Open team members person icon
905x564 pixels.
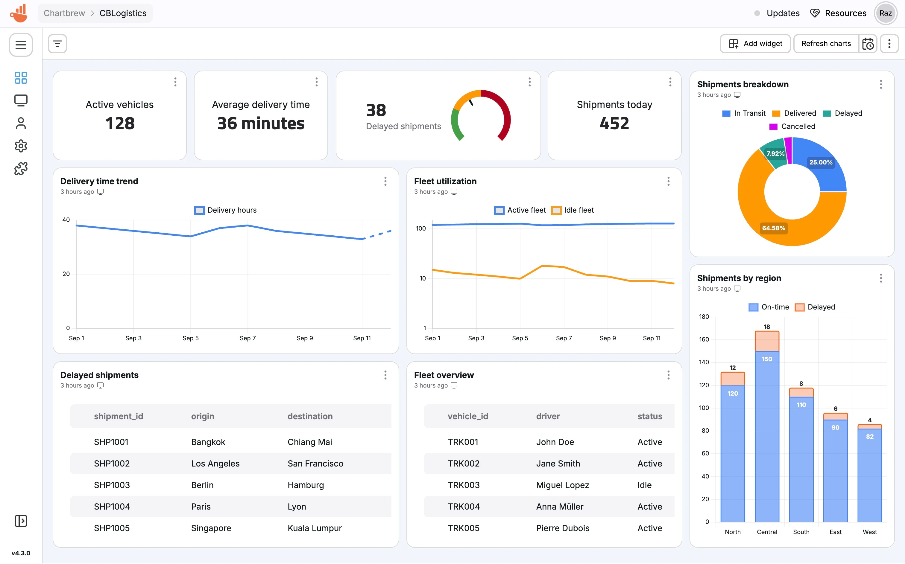coord(21,123)
